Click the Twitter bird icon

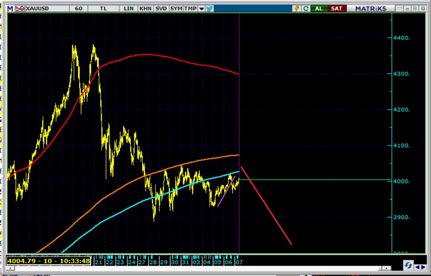210,8
